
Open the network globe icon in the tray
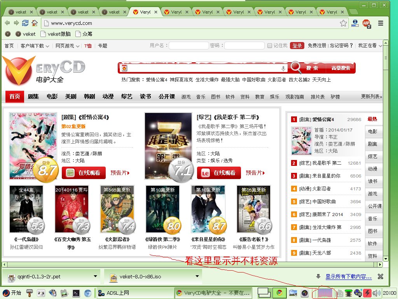coord(358,293)
